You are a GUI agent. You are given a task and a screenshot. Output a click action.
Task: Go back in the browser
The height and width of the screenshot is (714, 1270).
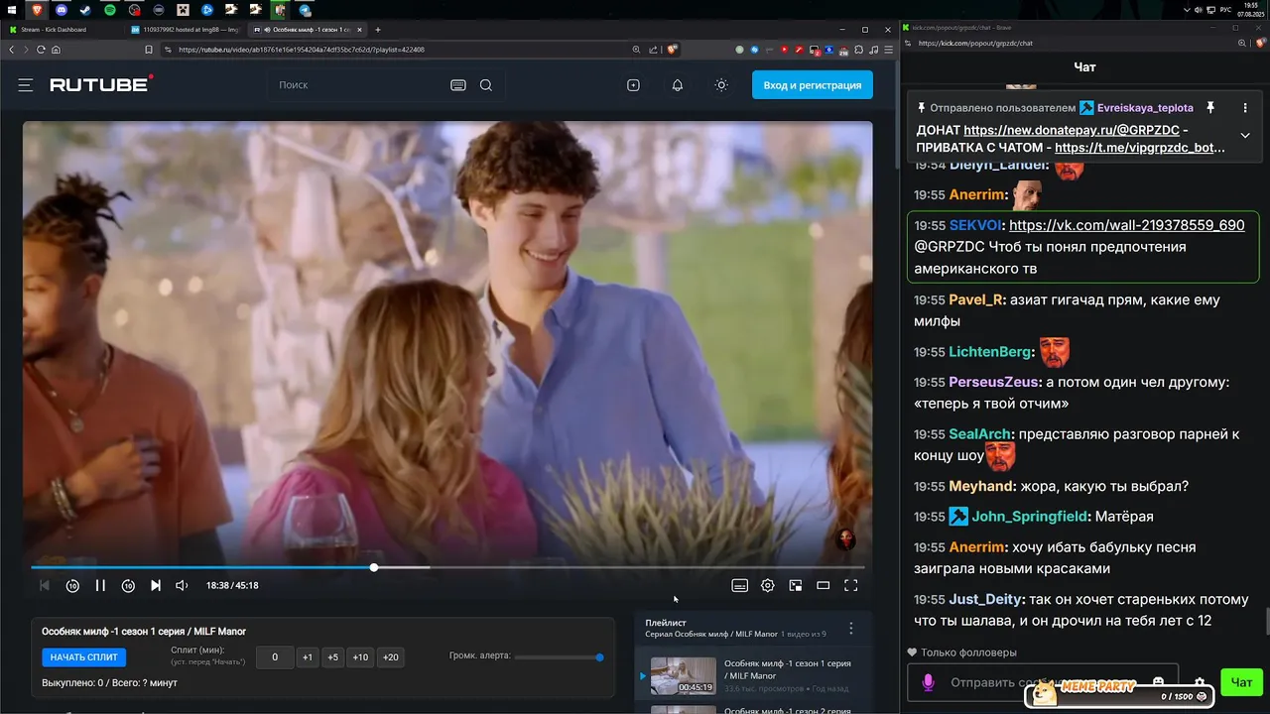point(12,50)
